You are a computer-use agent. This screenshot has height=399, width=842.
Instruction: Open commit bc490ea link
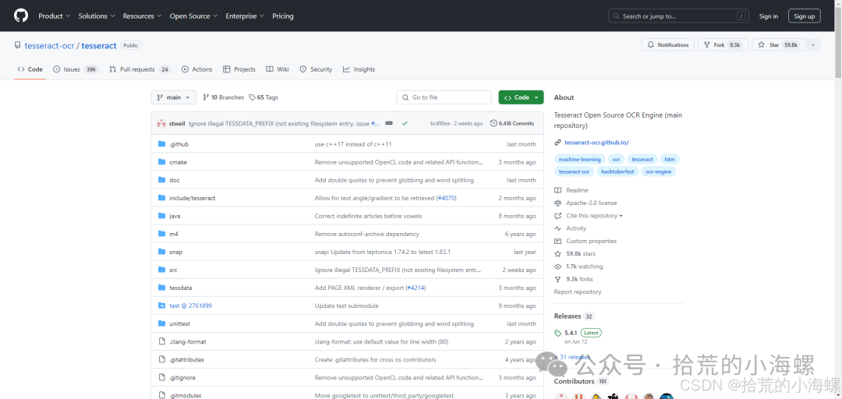pos(440,123)
